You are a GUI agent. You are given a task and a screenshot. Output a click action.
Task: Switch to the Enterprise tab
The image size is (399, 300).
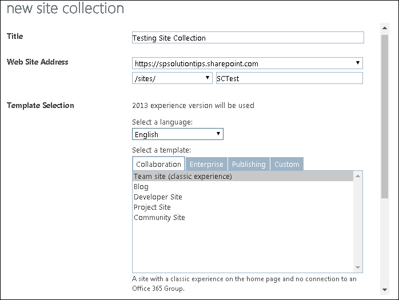(206, 164)
